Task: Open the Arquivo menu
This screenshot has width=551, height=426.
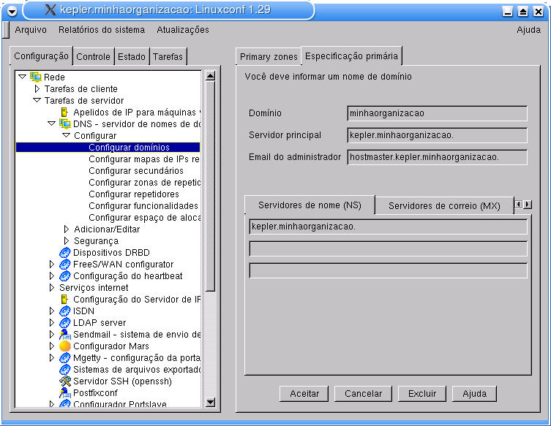Action: [x=31, y=30]
